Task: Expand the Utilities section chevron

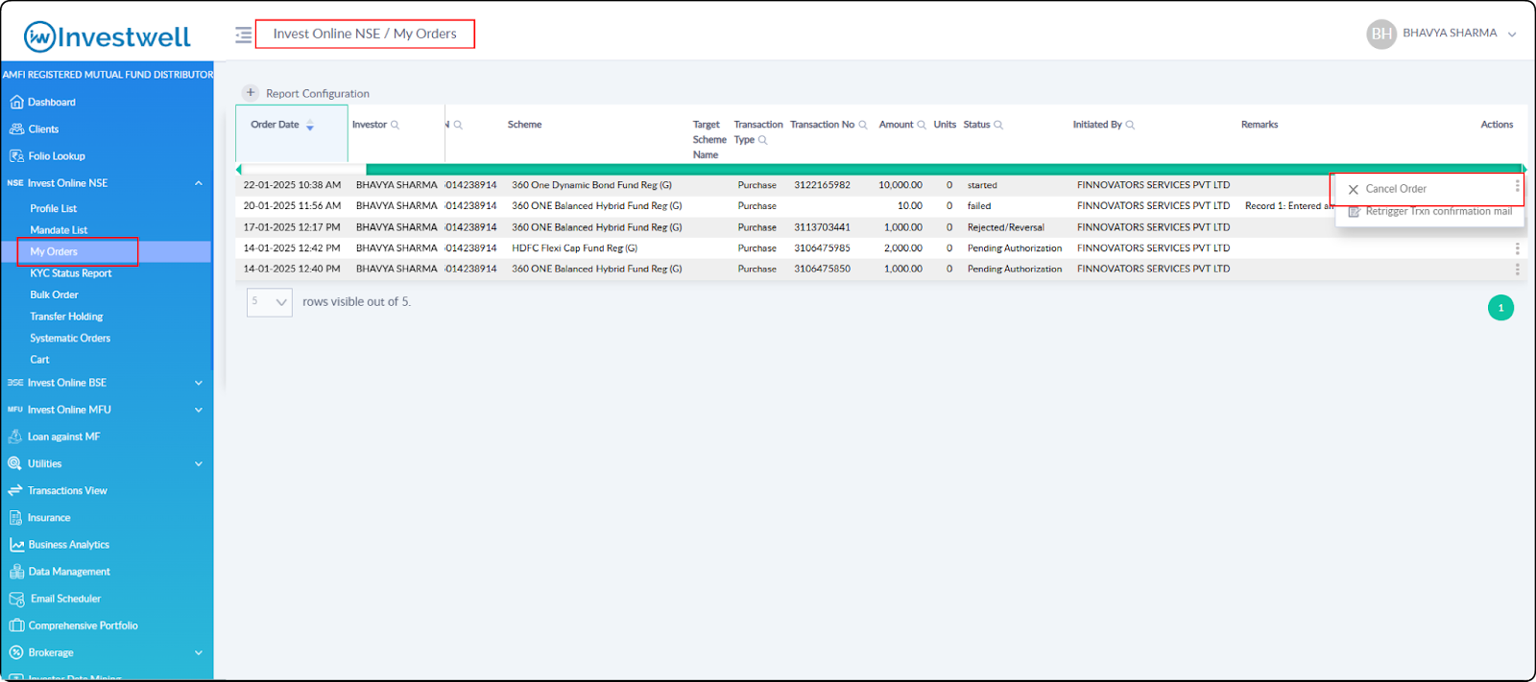Action: pos(199,463)
